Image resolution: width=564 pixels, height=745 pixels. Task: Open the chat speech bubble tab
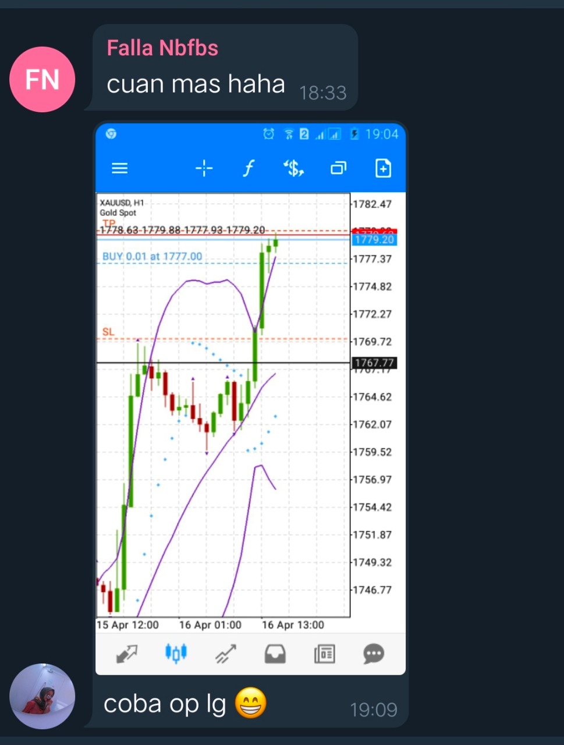[374, 654]
